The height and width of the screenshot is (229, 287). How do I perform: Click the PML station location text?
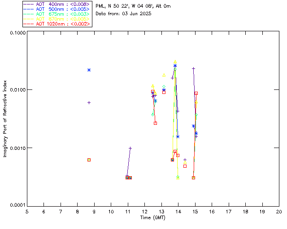(x=133, y=6)
